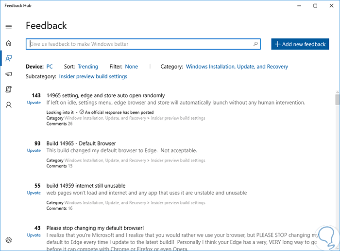Change Subcategory Insider preview build settings

pyautogui.click(x=93, y=76)
